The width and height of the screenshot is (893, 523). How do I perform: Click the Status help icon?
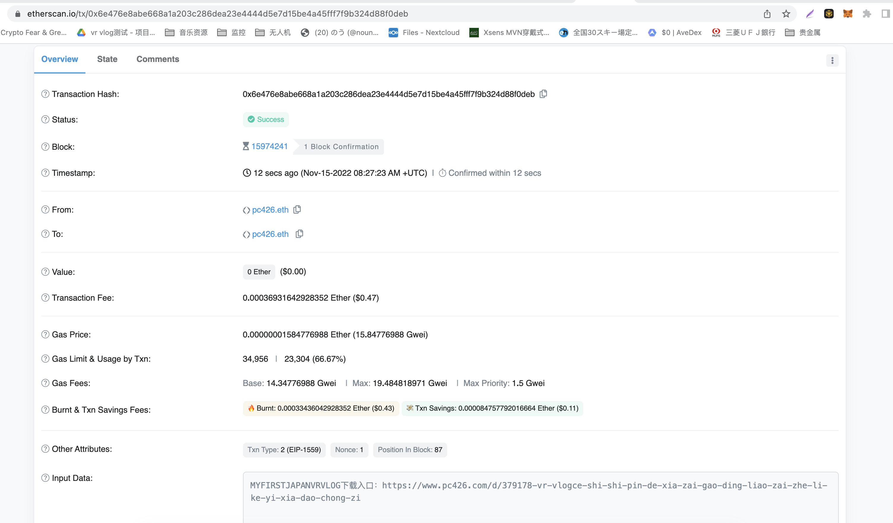(45, 119)
